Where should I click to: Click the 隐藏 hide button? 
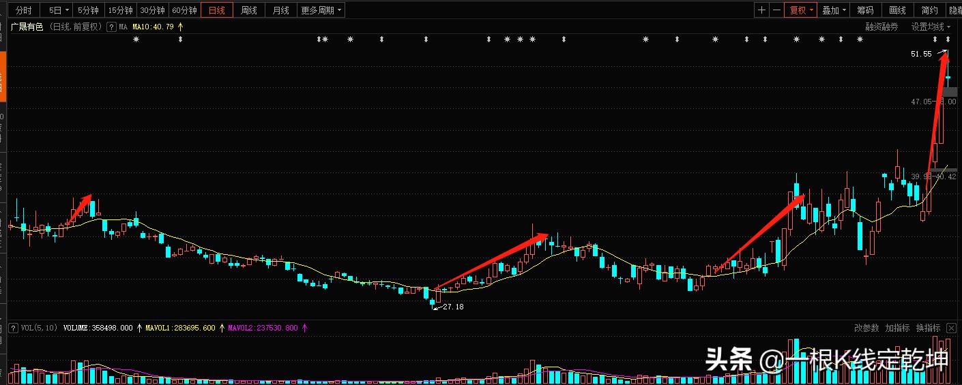point(954,10)
